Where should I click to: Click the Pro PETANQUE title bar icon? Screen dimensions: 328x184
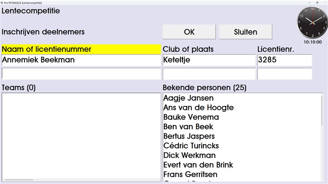click(2, 2)
